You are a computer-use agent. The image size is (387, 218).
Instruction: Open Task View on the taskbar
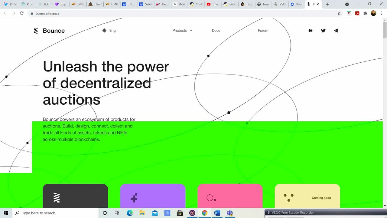click(117, 213)
